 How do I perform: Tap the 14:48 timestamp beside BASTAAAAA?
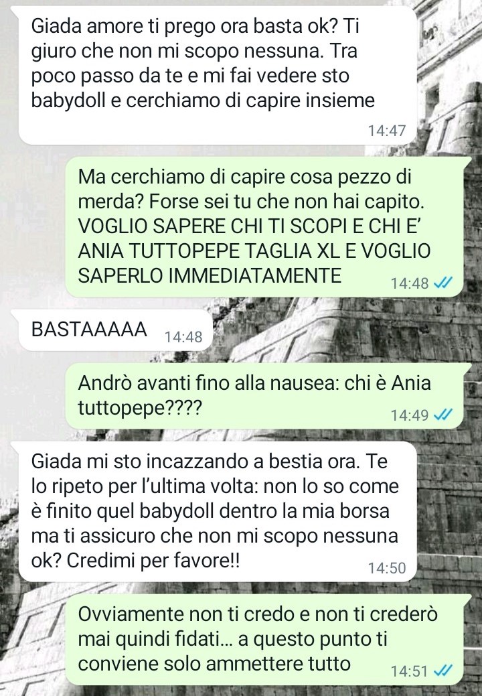tap(183, 337)
